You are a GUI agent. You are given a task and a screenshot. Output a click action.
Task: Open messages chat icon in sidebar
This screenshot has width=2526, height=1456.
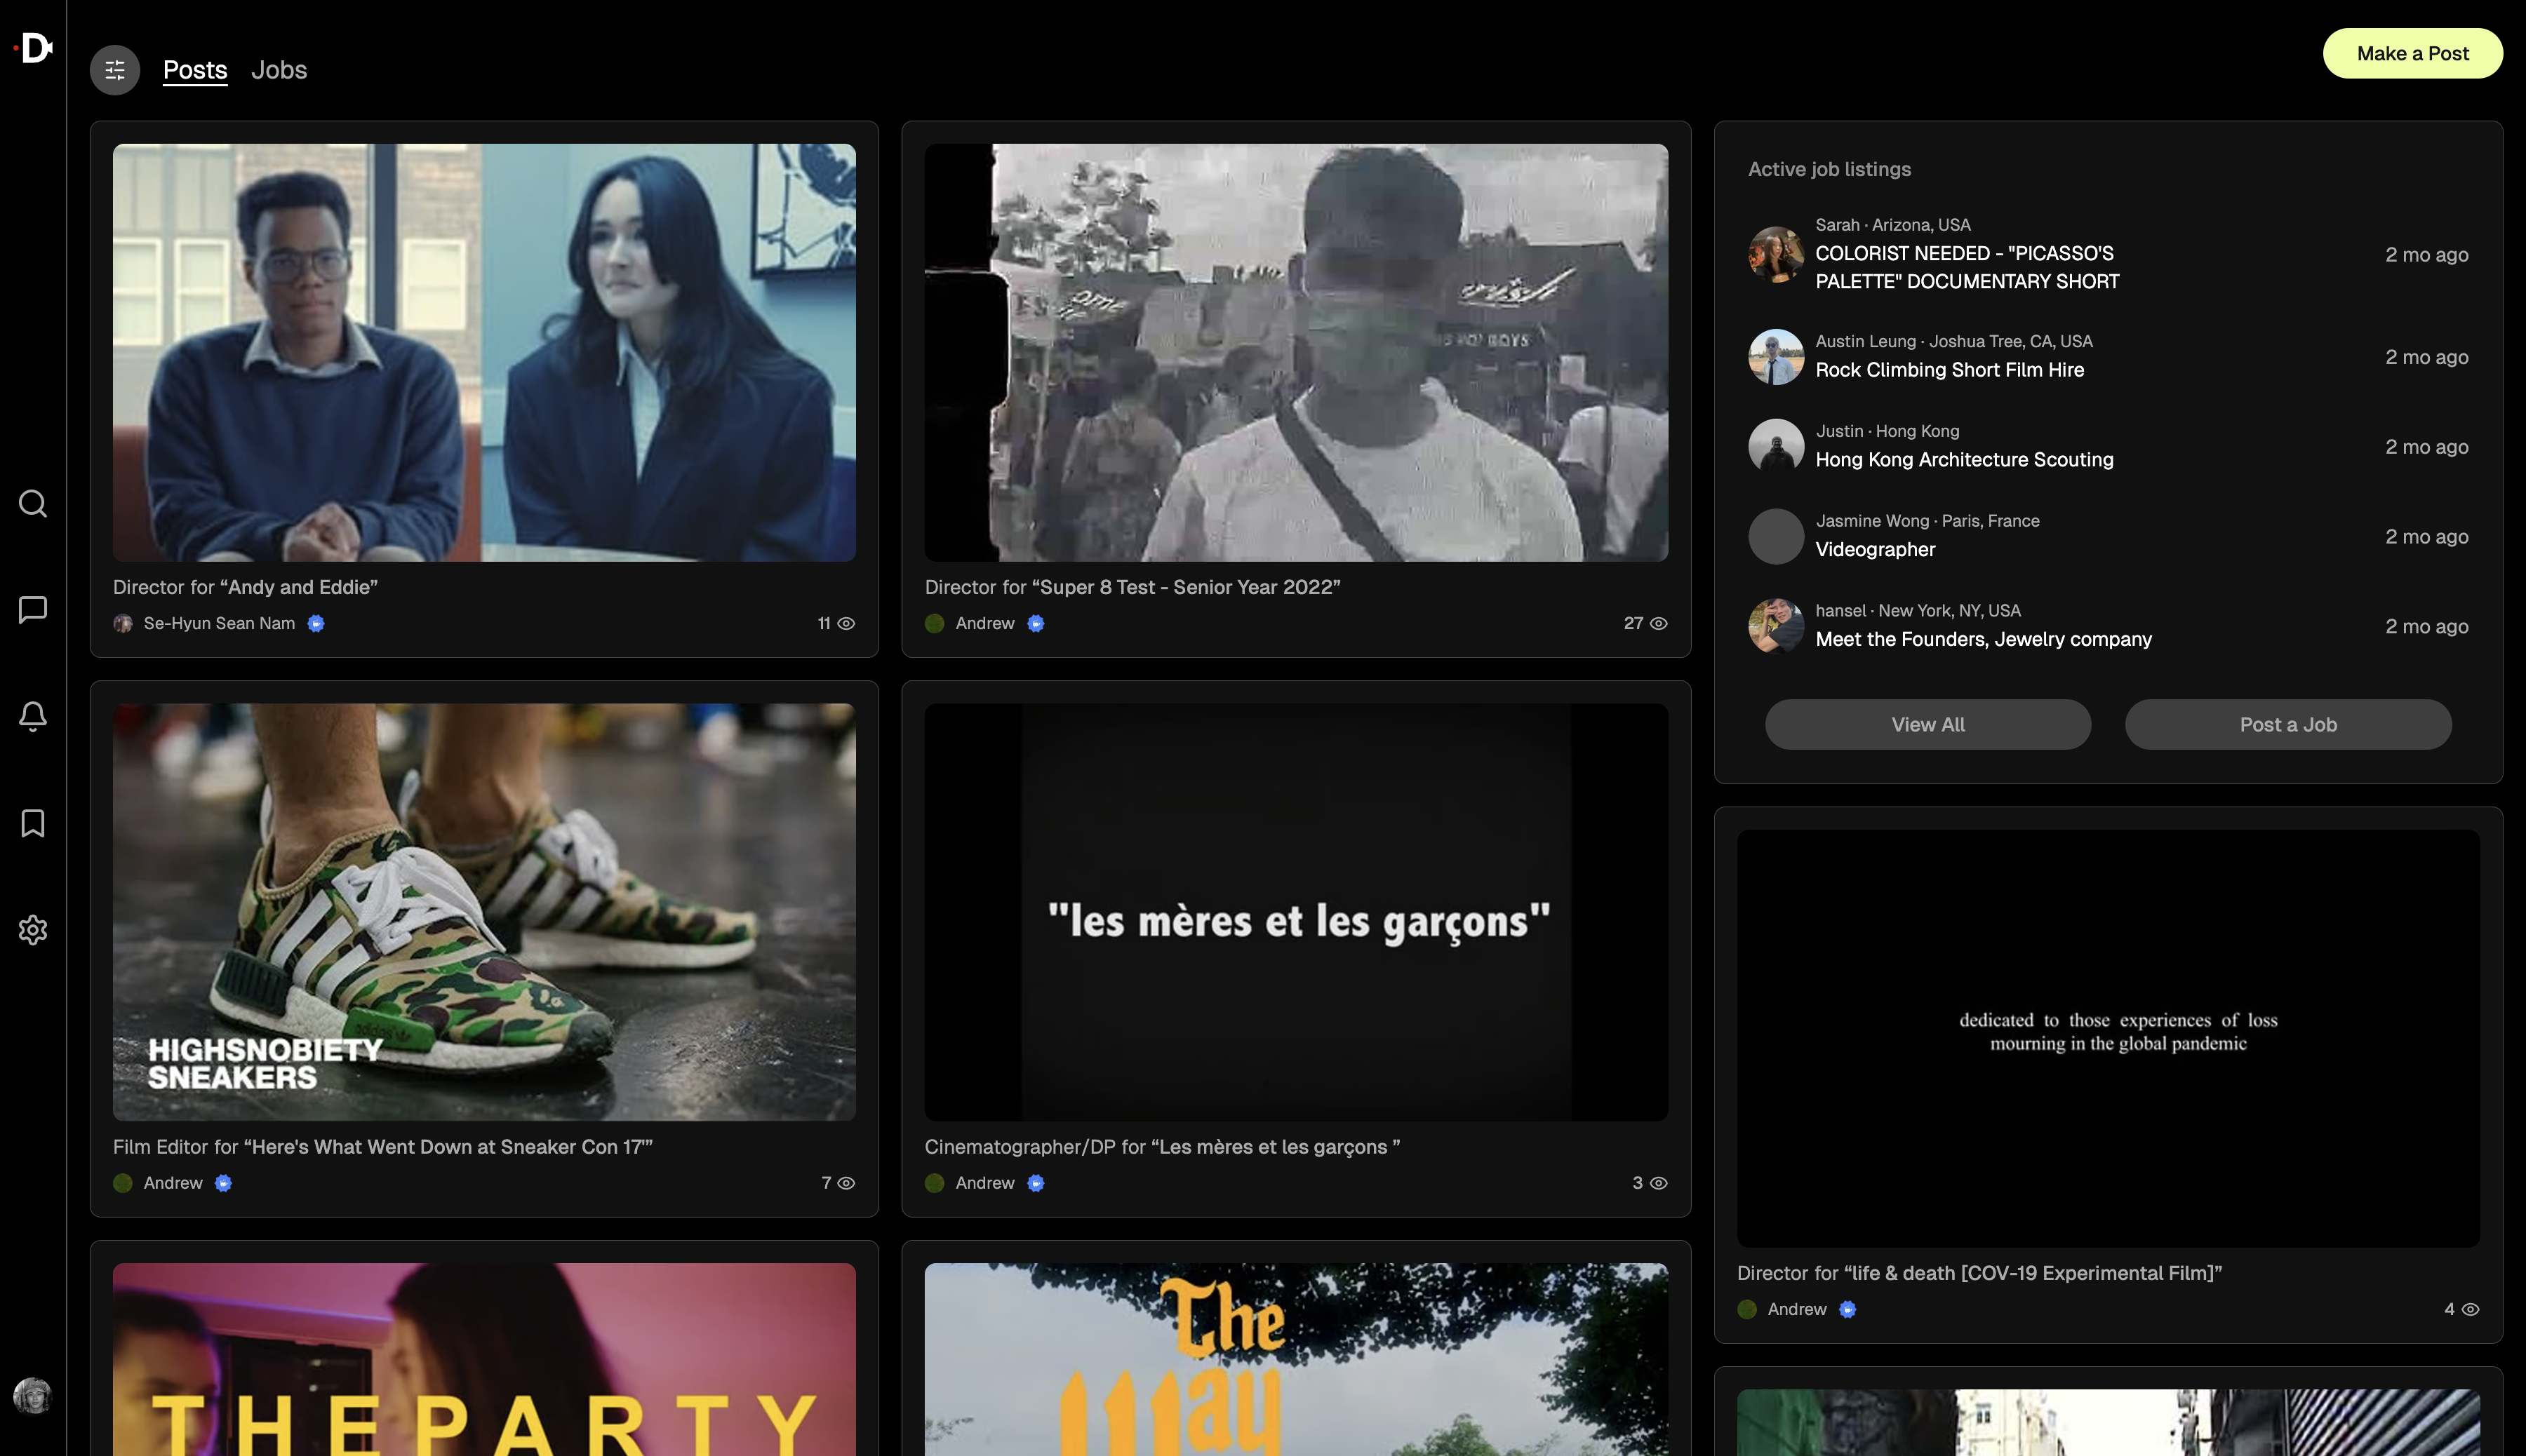tap(33, 609)
